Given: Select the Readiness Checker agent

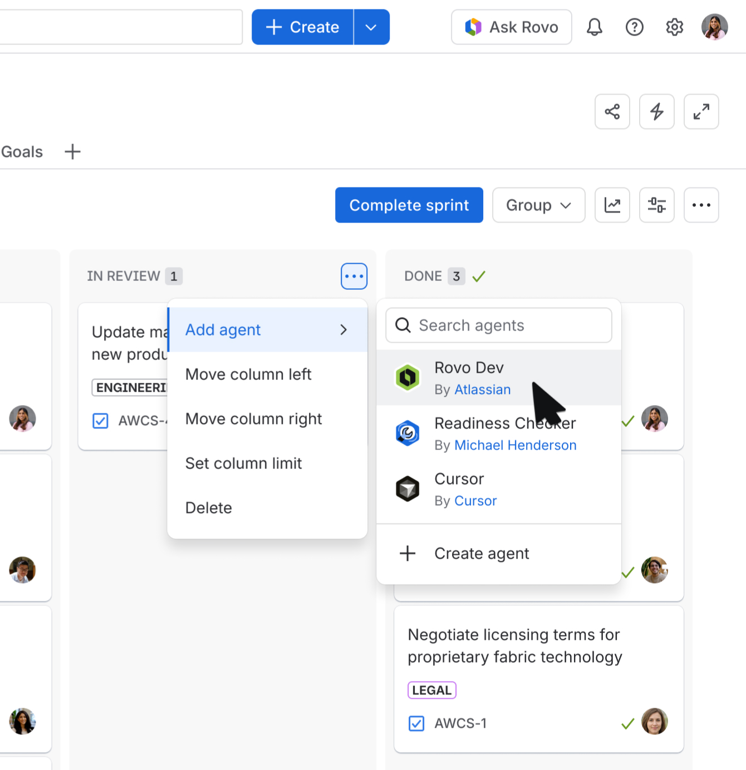Looking at the screenshot, I should click(499, 433).
